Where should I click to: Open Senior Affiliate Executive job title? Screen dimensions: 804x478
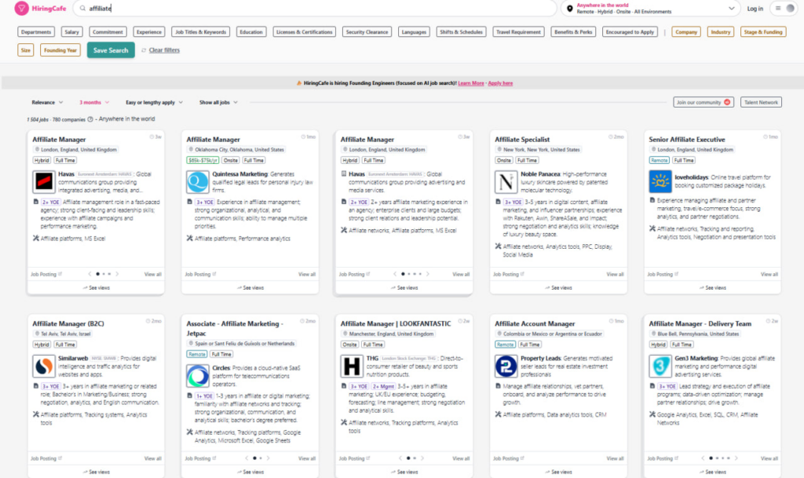click(686, 140)
